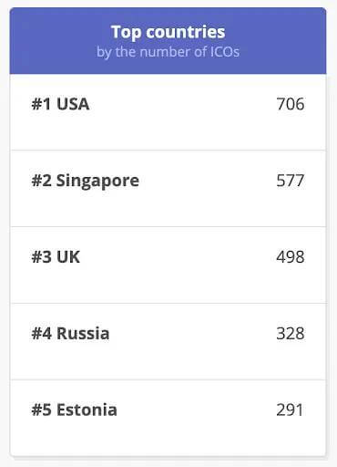This screenshot has height=467, width=337.
Task: Click the 577 count for Singapore
Action: pyautogui.click(x=291, y=181)
